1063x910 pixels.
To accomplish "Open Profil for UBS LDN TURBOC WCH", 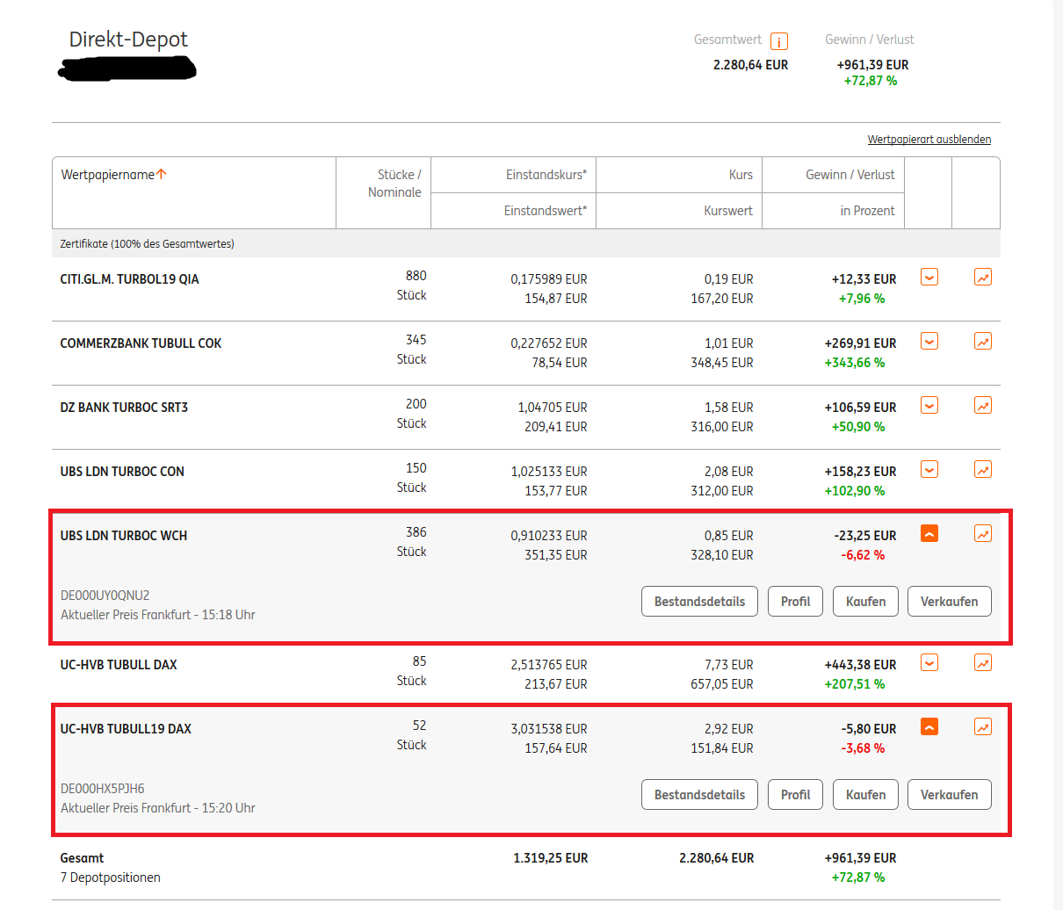I will pyautogui.click(x=795, y=602).
